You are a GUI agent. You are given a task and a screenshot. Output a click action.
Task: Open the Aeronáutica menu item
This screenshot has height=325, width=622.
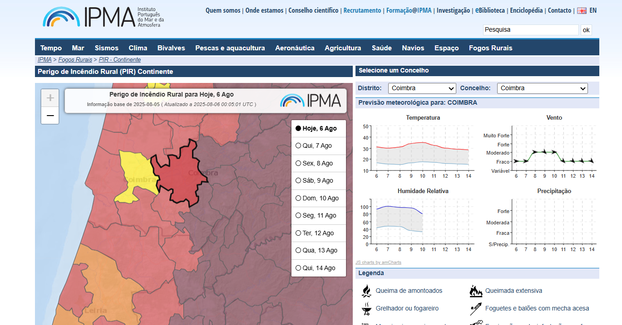click(295, 48)
